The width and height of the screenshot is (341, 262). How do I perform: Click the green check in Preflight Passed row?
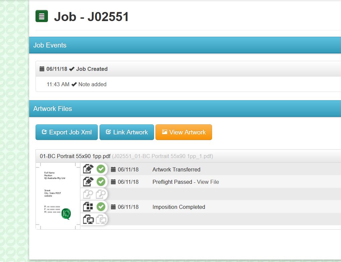click(101, 181)
